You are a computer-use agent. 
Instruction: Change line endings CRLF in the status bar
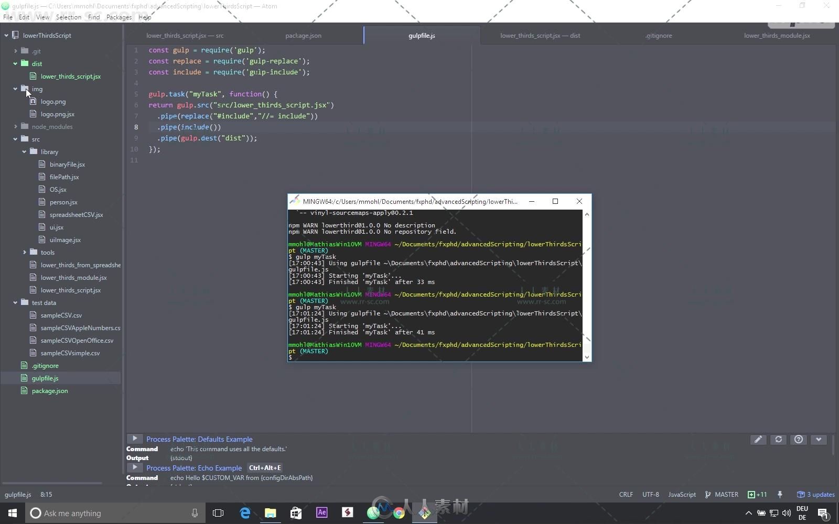(x=626, y=495)
